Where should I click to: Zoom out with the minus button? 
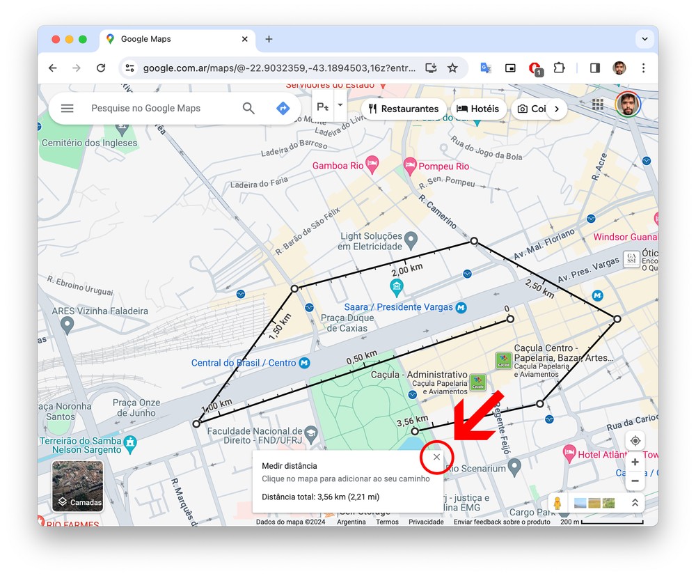tap(634, 481)
